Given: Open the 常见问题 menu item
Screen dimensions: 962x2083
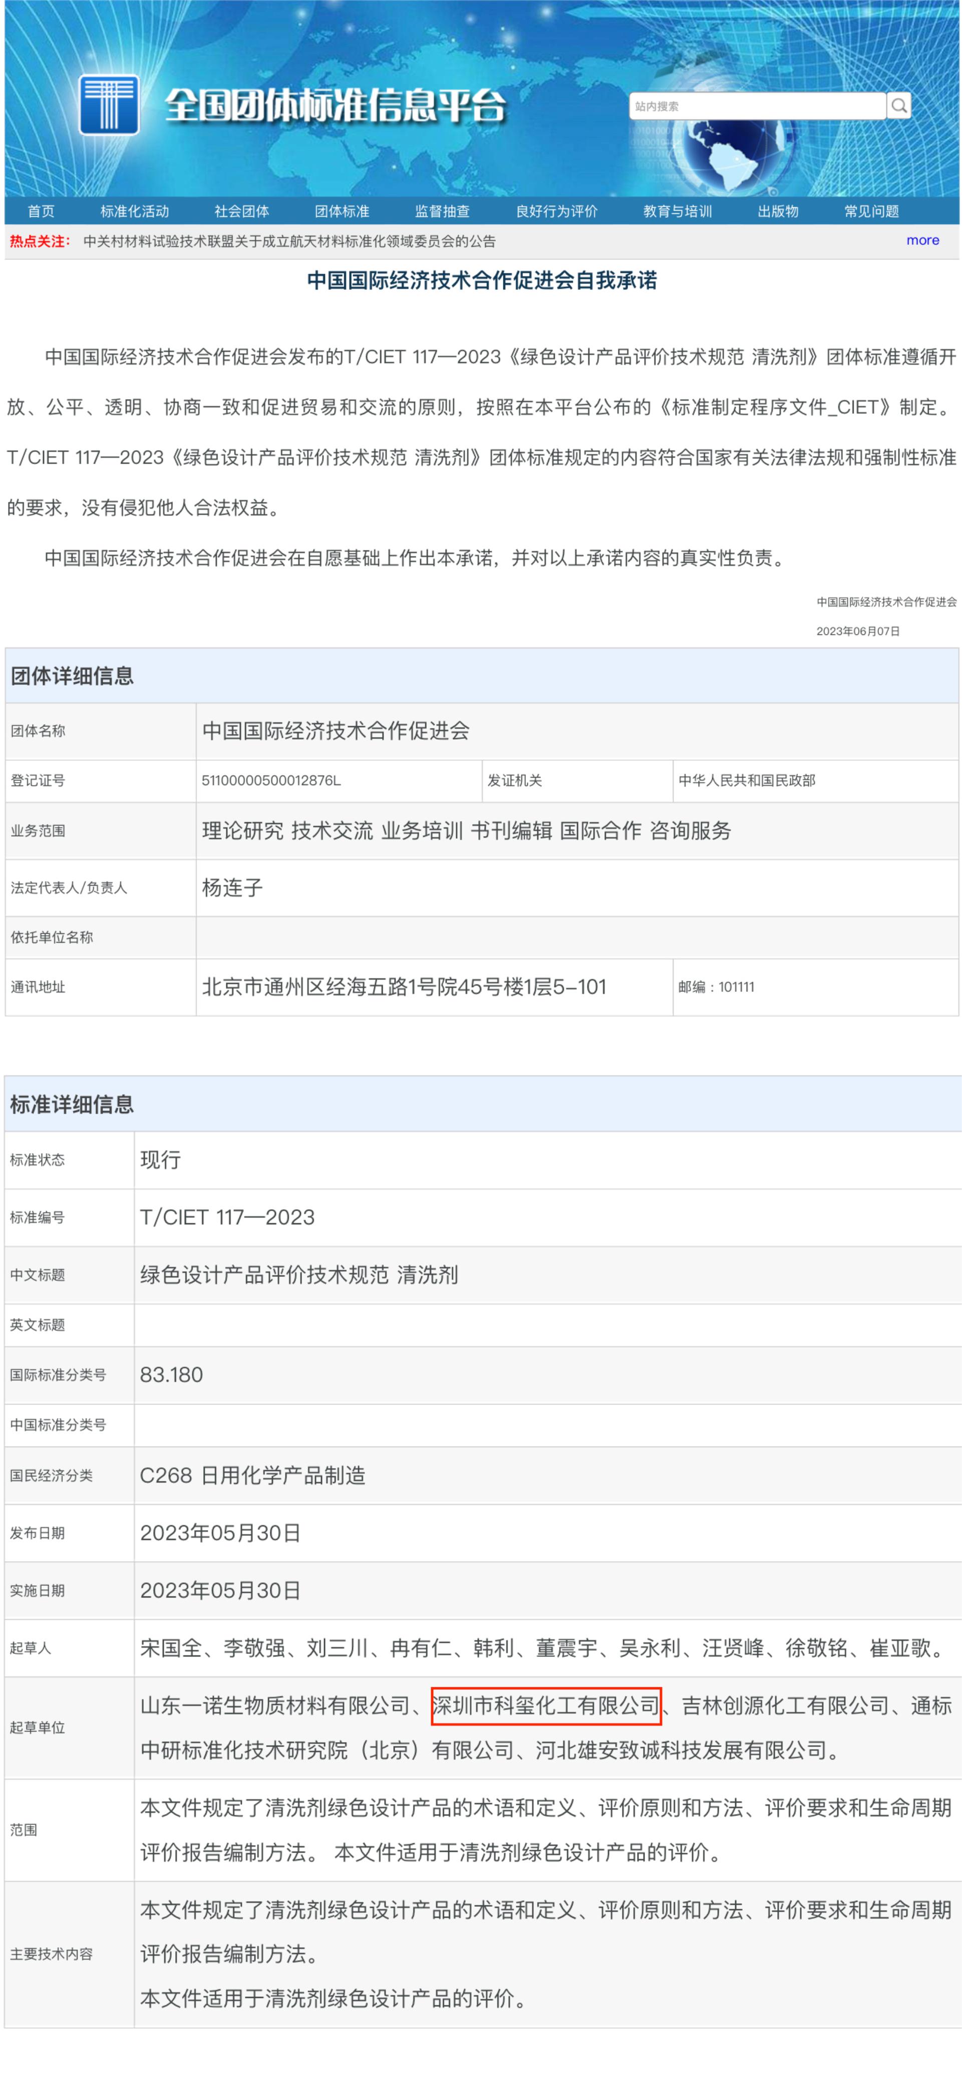Looking at the screenshot, I should point(871,211).
